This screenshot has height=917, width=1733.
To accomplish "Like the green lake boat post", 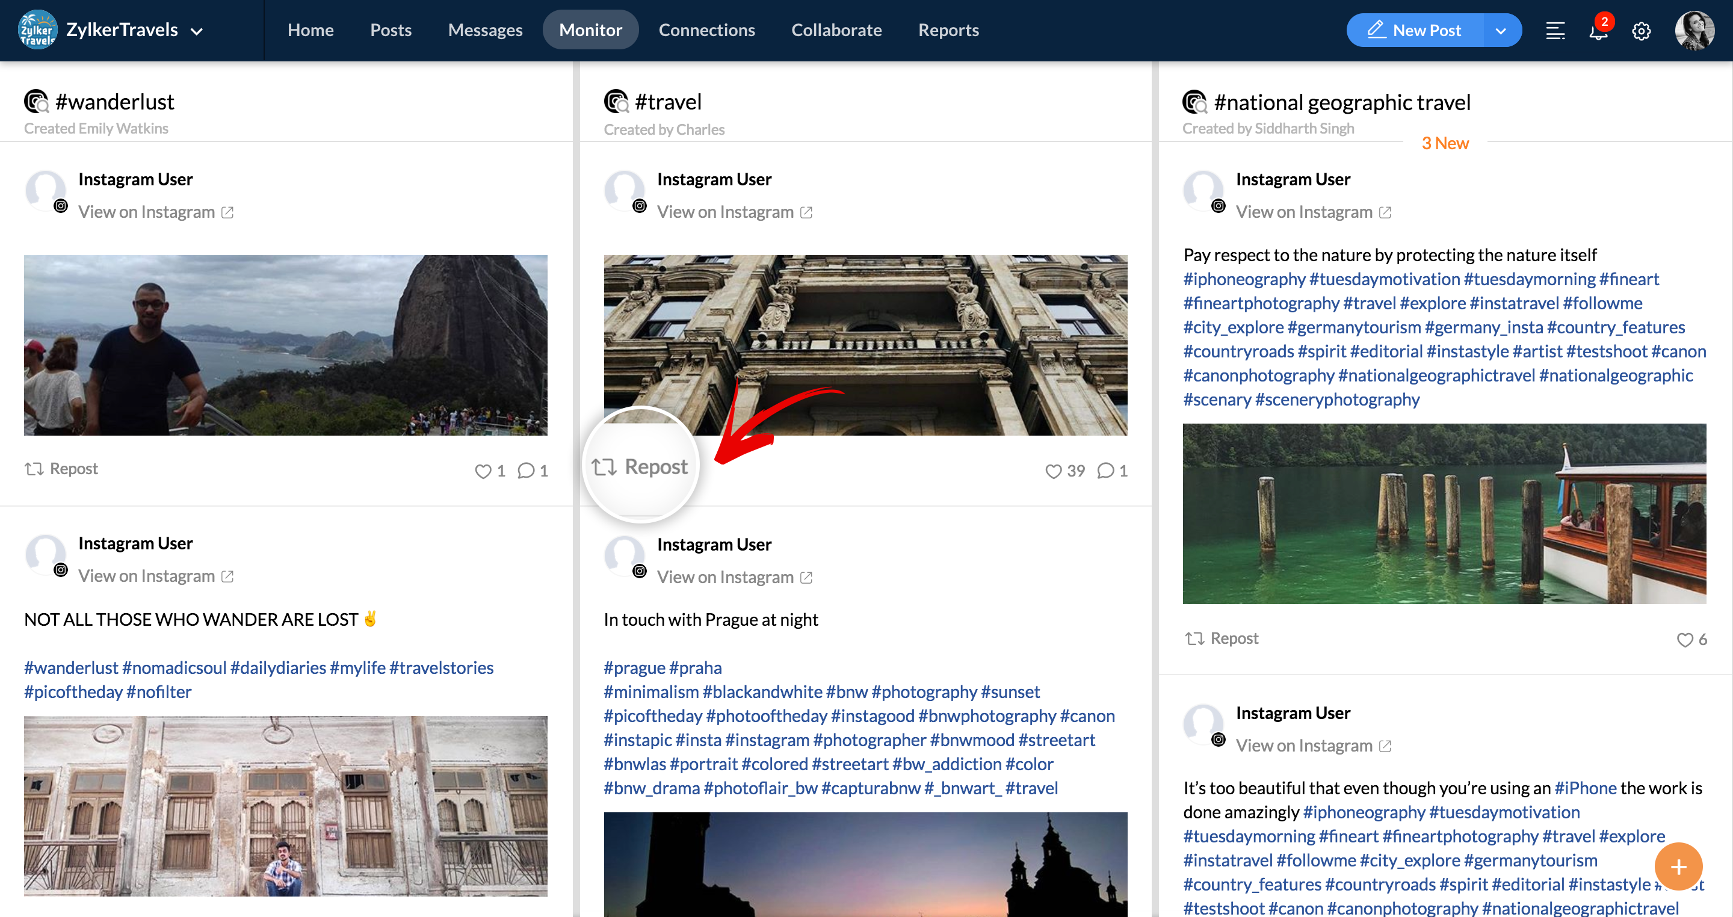I will (1684, 640).
